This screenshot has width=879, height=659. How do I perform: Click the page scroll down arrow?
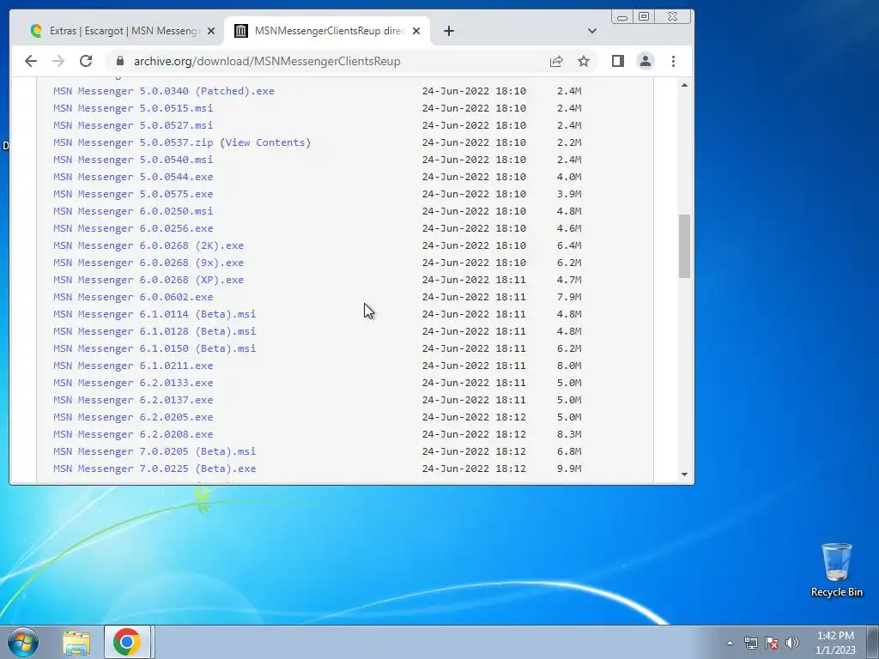[684, 474]
